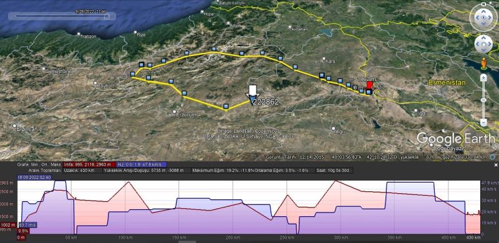Image resolution: width=499 pixels, height=243 pixels.
Task: Click the Ardahan town label
Action: click(x=299, y=29)
